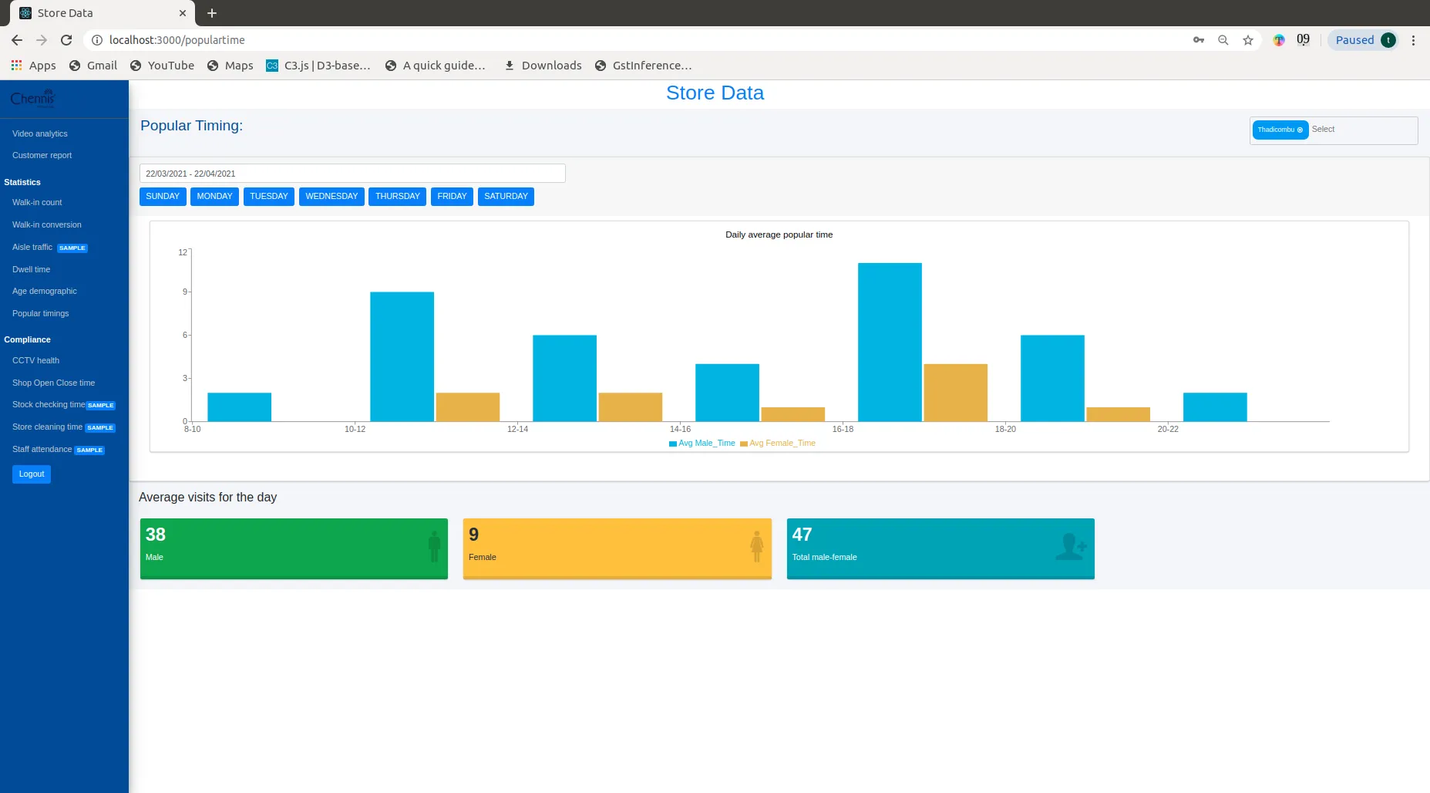Toggle Avg Female_Time series in chart legend
Screen dimensions: 1430x793
(x=777, y=444)
